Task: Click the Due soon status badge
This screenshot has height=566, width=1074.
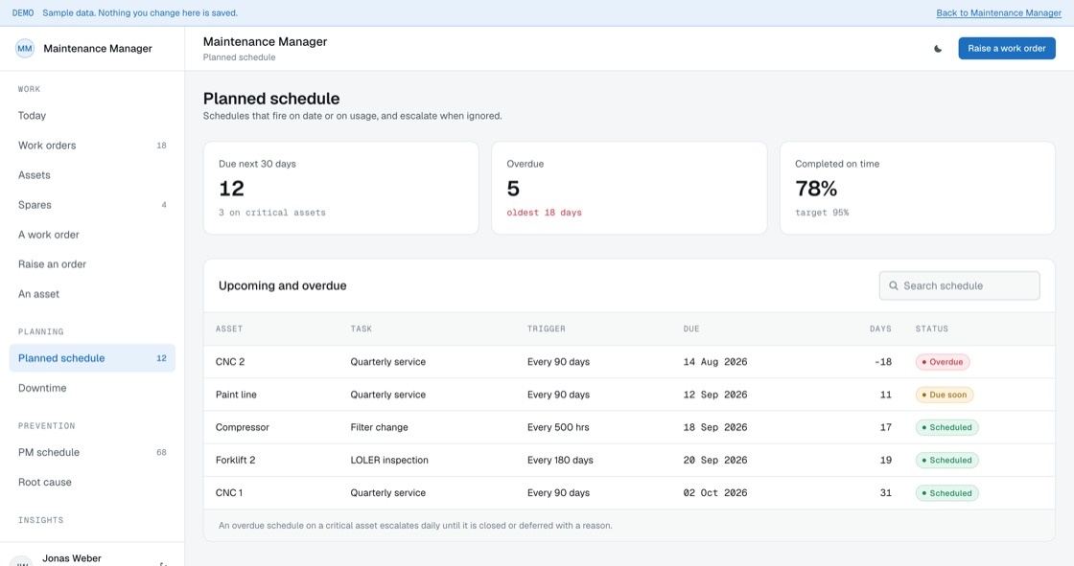Action: tap(945, 395)
